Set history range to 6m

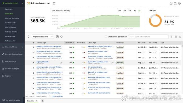tap(130, 11)
